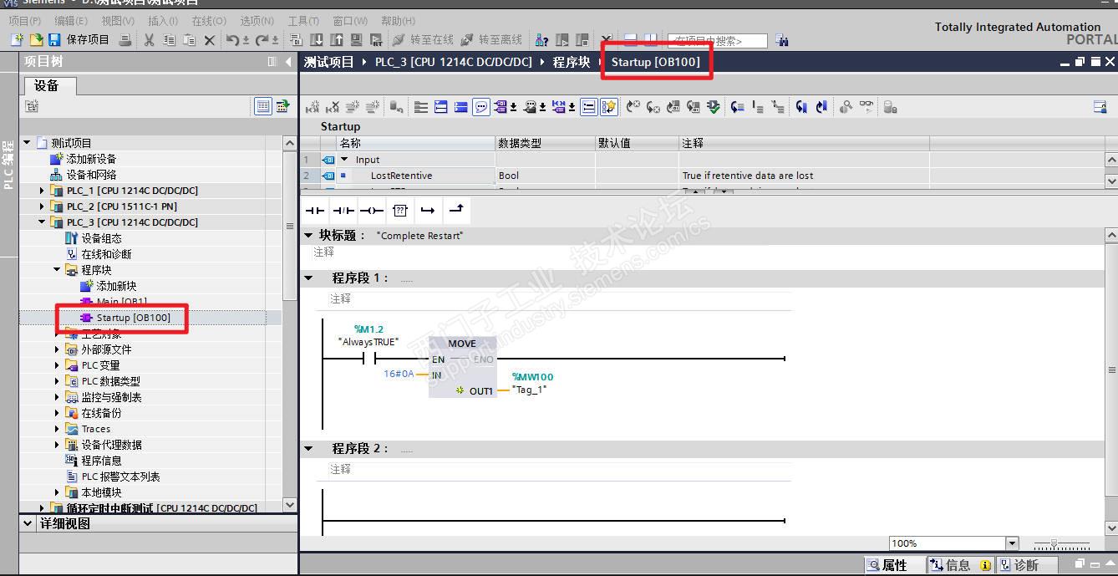Viewport: 1118px width, 576px height.
Task: Switch to the 属性 tab
Action: 887,565
